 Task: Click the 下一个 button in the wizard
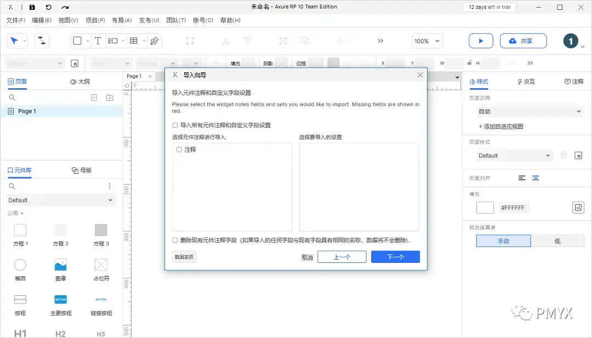pos(395,256)
